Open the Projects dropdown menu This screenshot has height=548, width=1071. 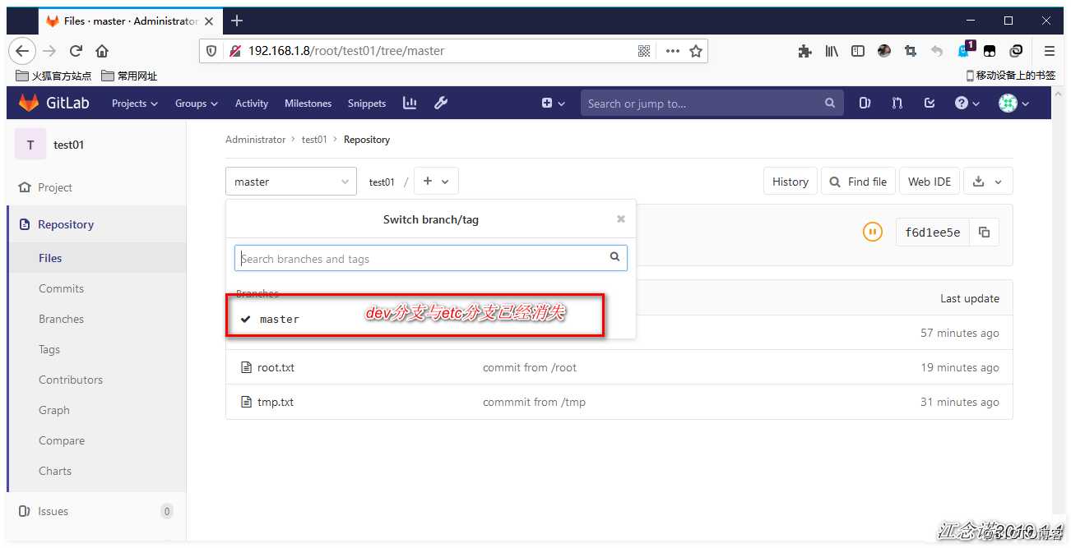(x=135, y=104)
